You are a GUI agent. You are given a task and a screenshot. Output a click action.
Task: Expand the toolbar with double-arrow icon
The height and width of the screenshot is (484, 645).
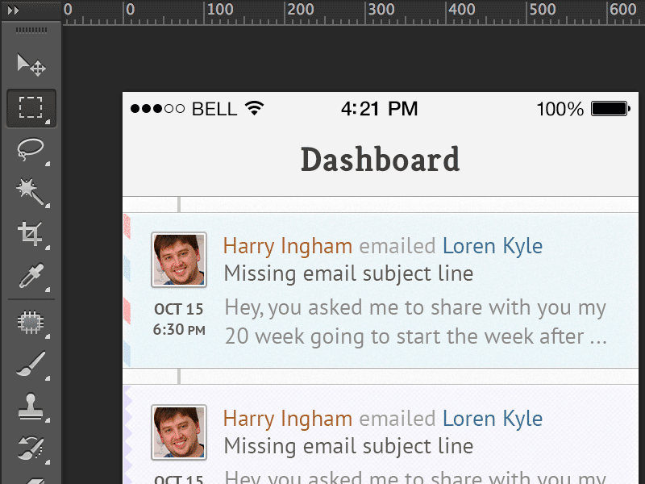pos(13,10)
